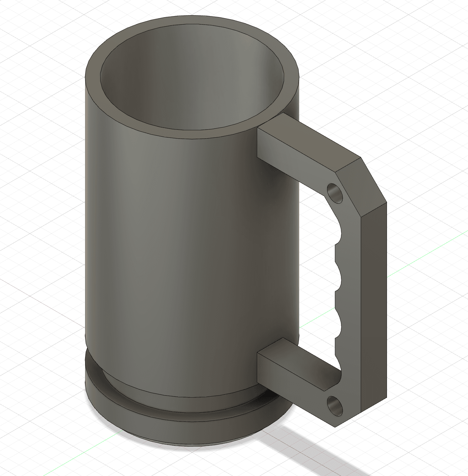Click the upper round hole in the handle
The image size is (468, 476).
pyautogui.click(x=335, y=194)
